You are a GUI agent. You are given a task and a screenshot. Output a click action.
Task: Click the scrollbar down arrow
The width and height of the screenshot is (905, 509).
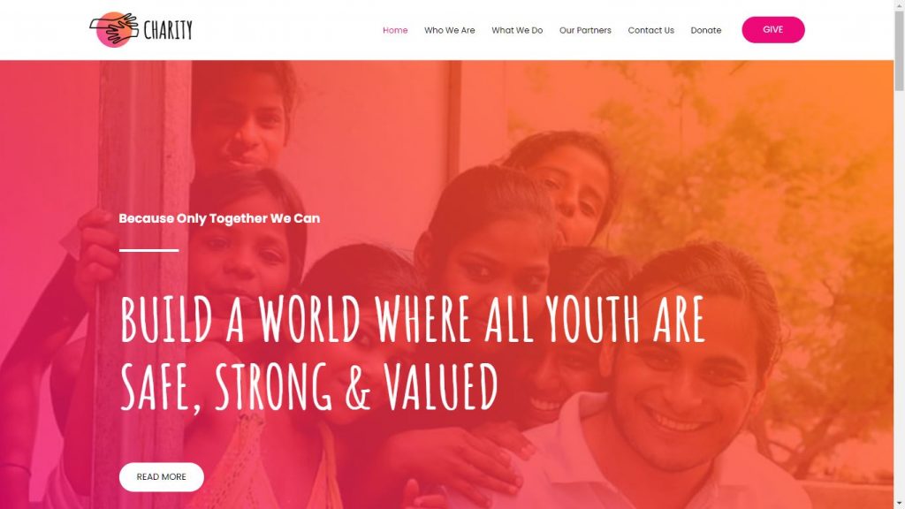(899, 505)
